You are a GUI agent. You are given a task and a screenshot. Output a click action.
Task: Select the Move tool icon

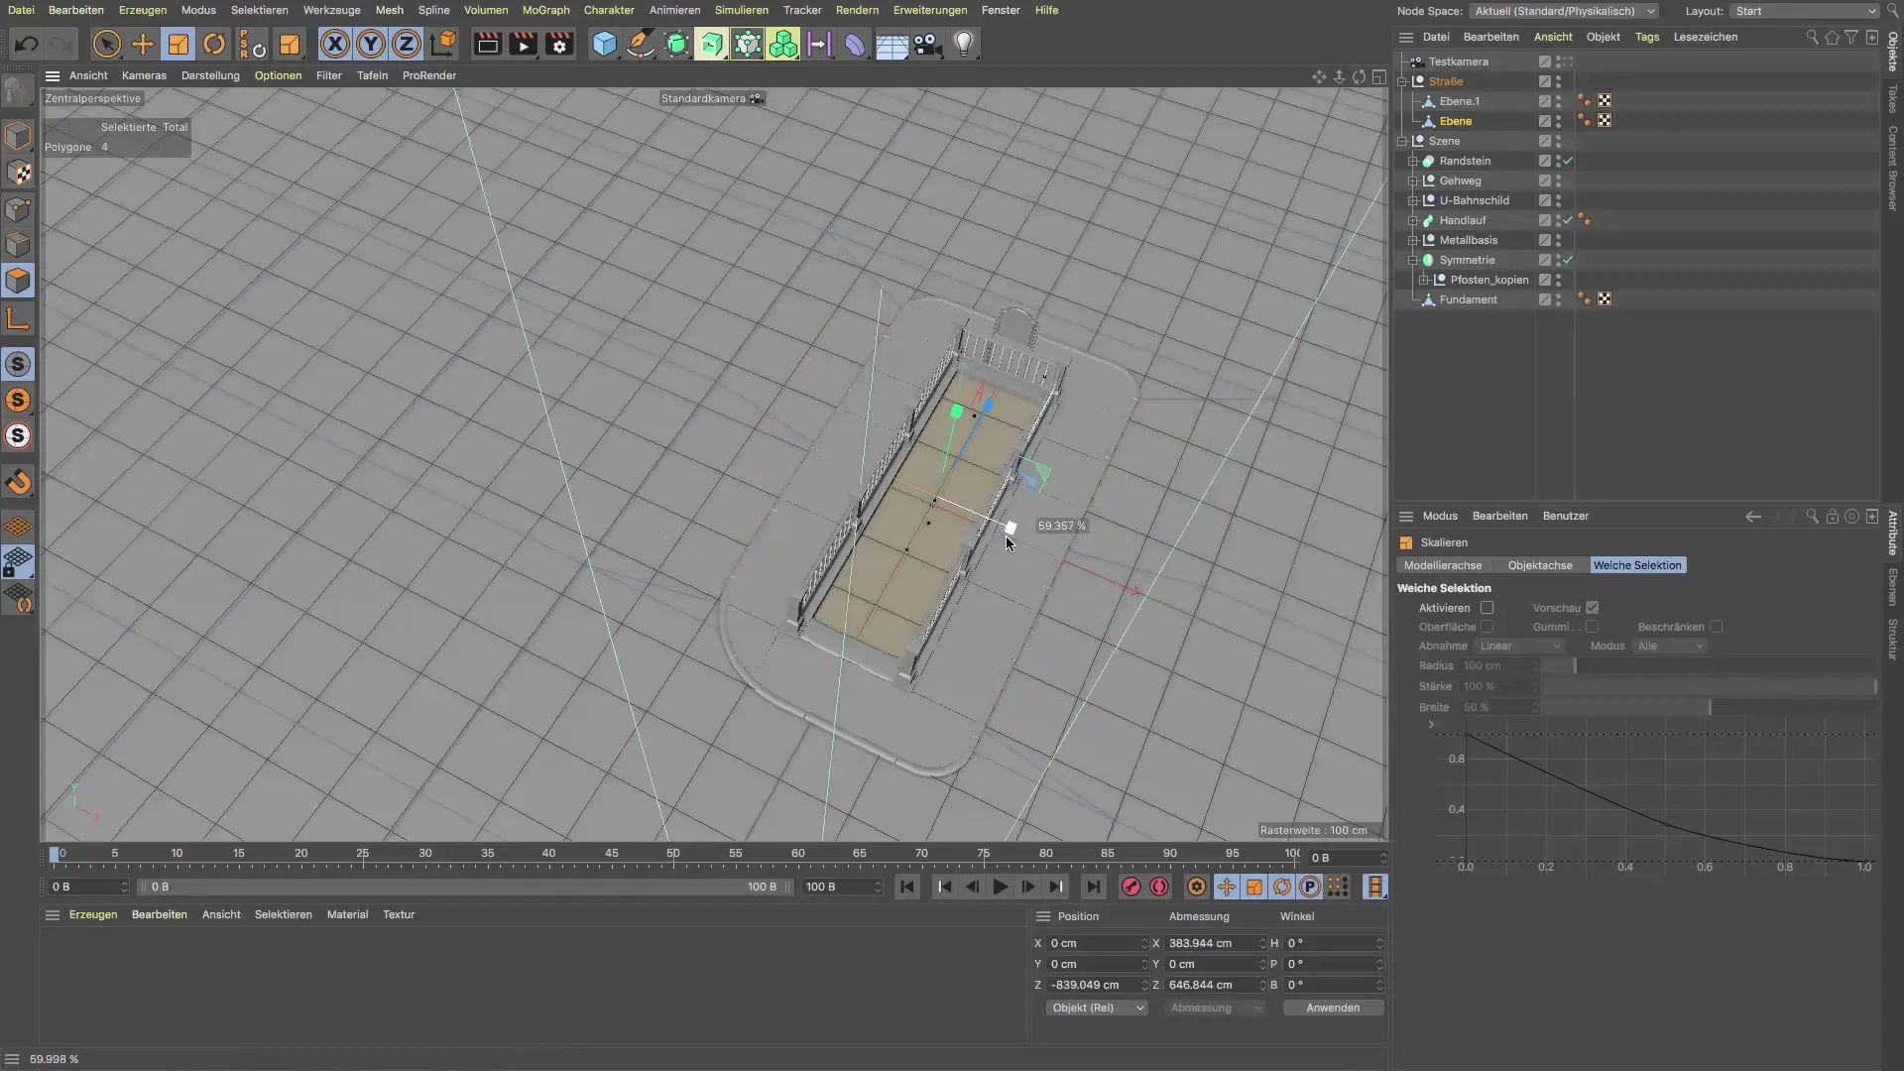(x=143, y=44)
